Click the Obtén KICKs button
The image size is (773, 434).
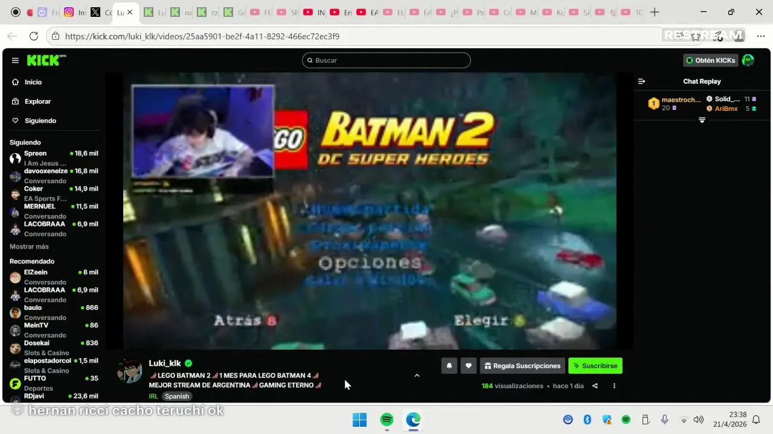pyautogui.click(x=711, y=60)
